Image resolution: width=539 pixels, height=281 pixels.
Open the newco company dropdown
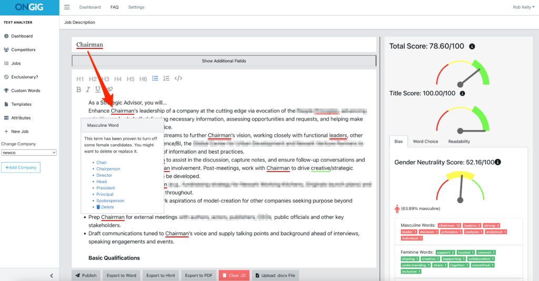point(29,153)
